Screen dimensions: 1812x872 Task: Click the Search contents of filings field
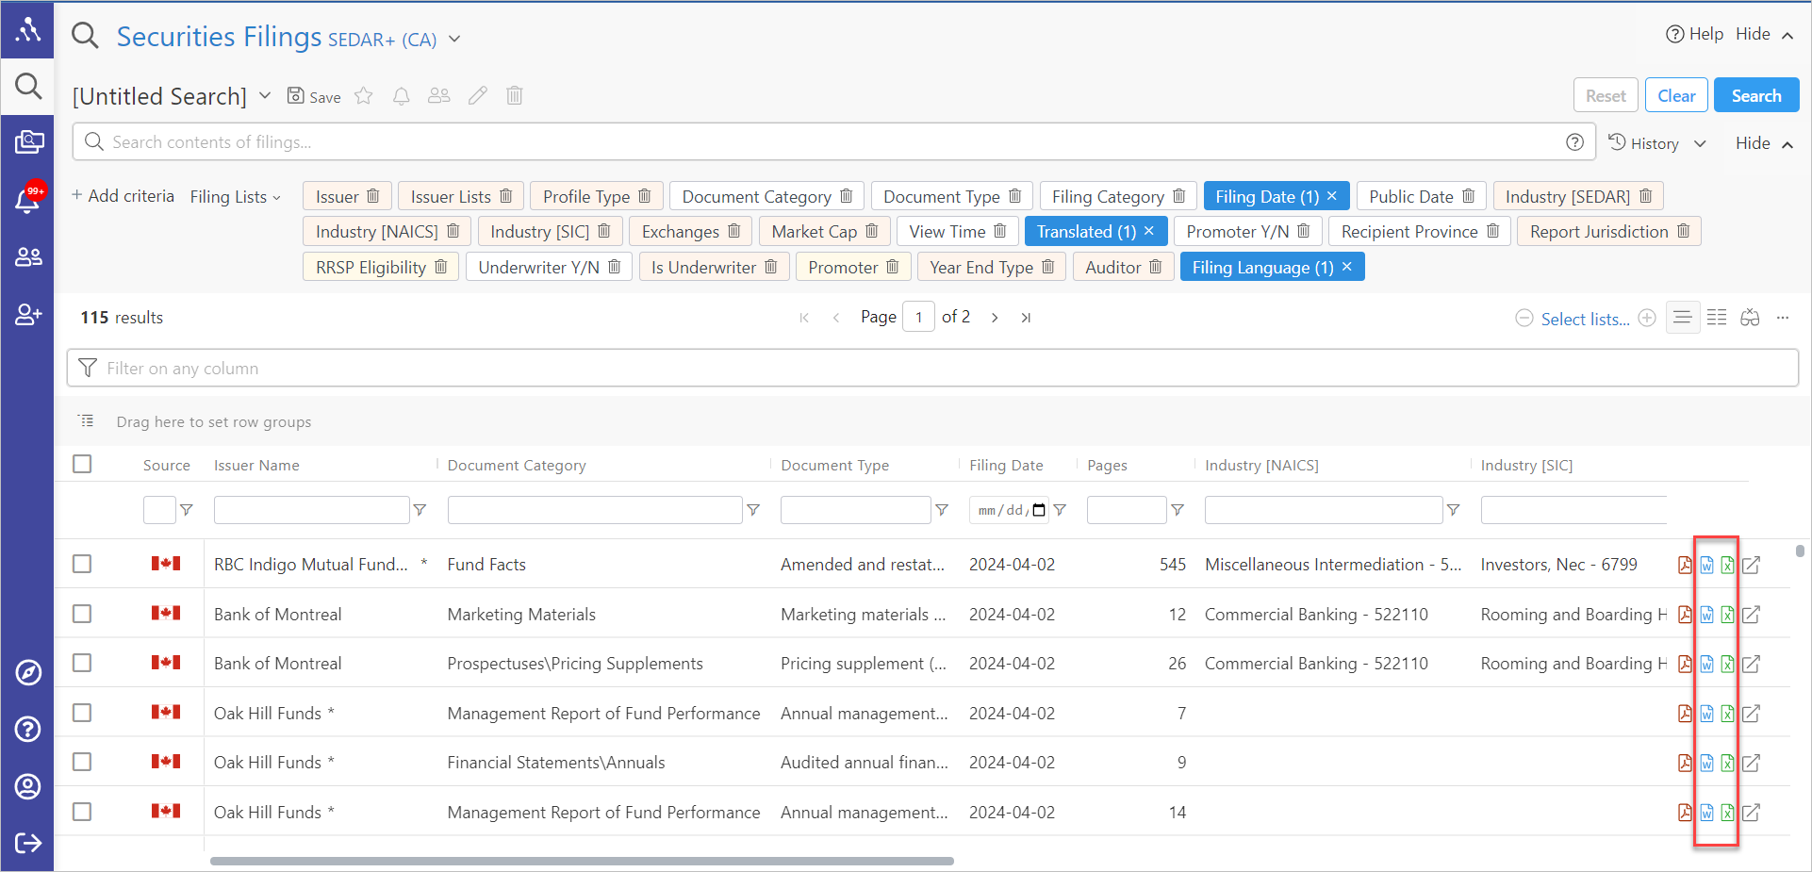click(x=833, y=141)
